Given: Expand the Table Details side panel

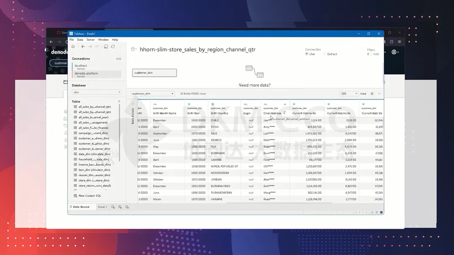Looking at the screenshot, I should tap(132, 104).
